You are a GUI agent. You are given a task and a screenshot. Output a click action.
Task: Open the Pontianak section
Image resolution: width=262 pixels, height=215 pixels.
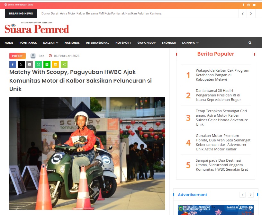(28, 43)
